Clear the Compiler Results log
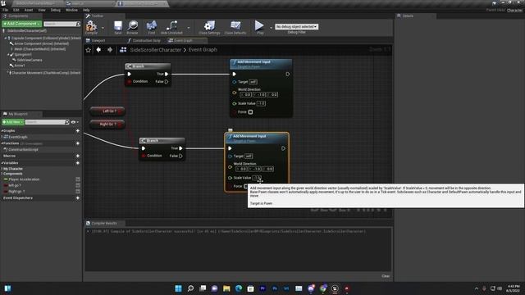This screenshot has height=295, width=525. pos(386,276)
